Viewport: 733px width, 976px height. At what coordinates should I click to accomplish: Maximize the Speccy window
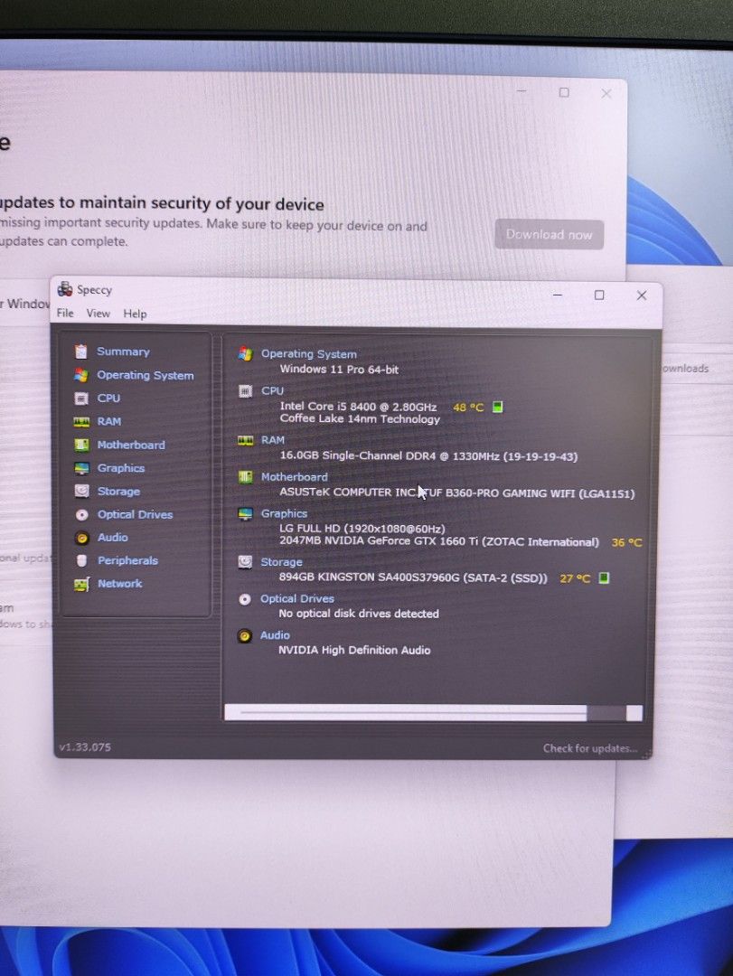coord(599,295)
